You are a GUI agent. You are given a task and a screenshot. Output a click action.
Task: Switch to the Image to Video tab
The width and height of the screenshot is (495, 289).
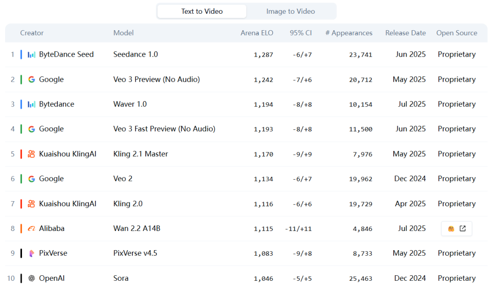pyautogui.click(x=291, y=11)
